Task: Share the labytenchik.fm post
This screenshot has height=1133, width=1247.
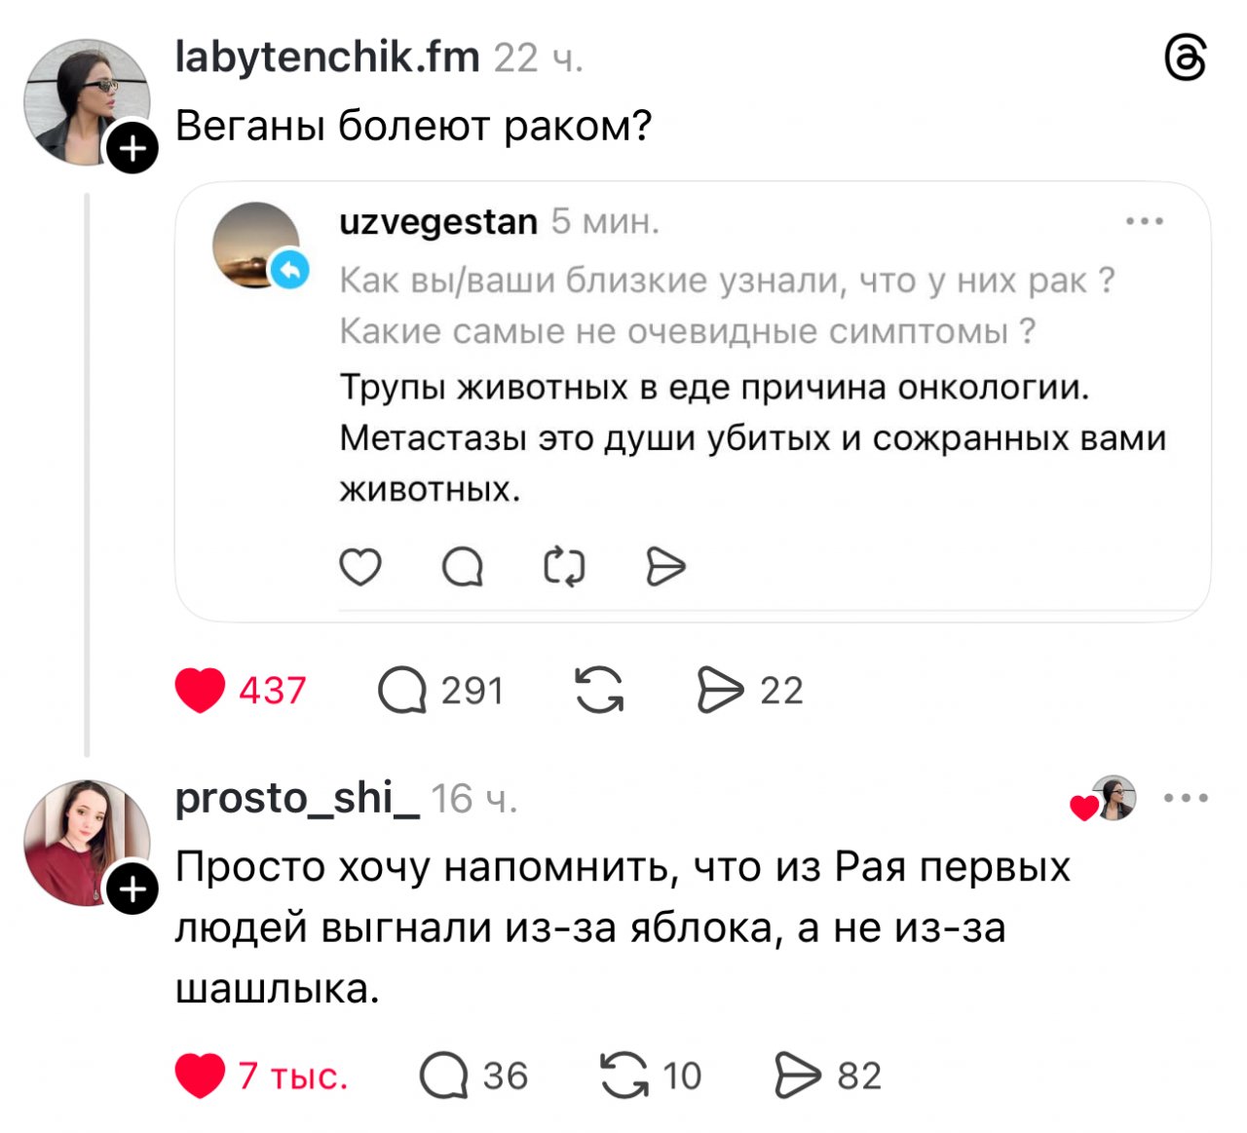Action: click(x=721, y=691)
